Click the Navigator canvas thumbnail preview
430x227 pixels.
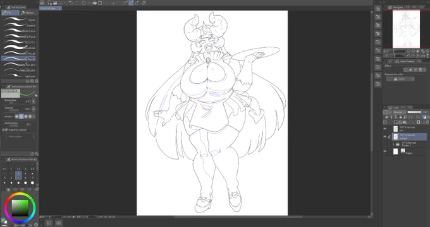point(406,29)
